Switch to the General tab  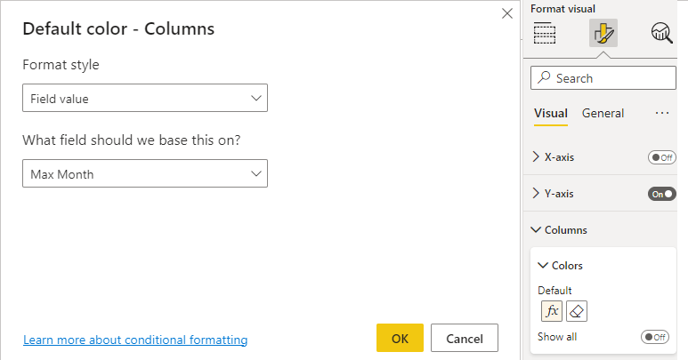[x=603, y=113]
